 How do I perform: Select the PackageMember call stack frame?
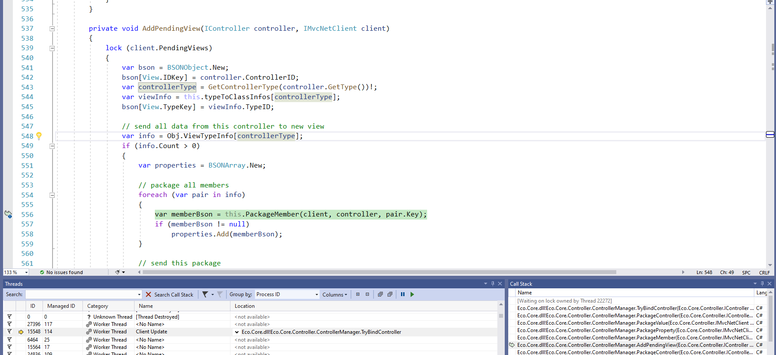635,338
